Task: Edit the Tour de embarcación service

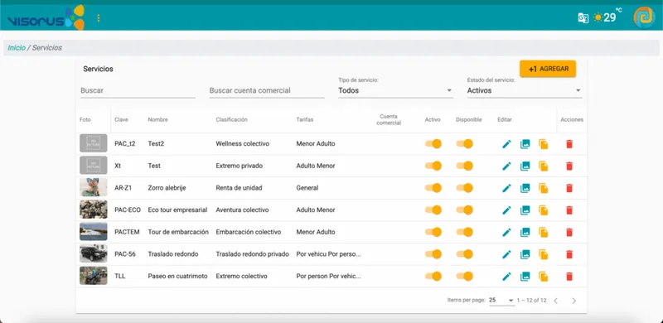Action: click(506, 232)
